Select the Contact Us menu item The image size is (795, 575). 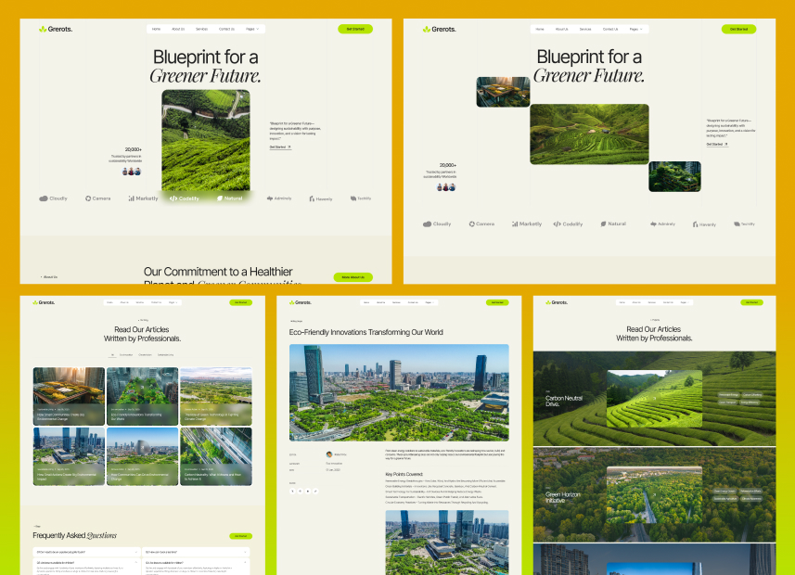(x=225, y=29)
